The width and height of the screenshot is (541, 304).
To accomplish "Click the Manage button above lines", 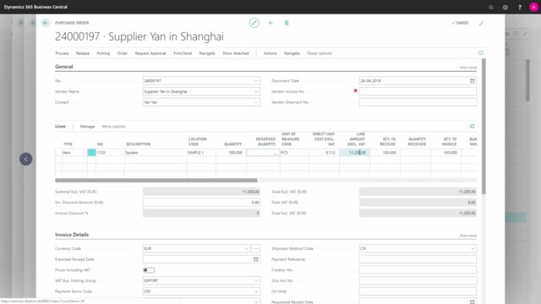I will tap(87, 127).
